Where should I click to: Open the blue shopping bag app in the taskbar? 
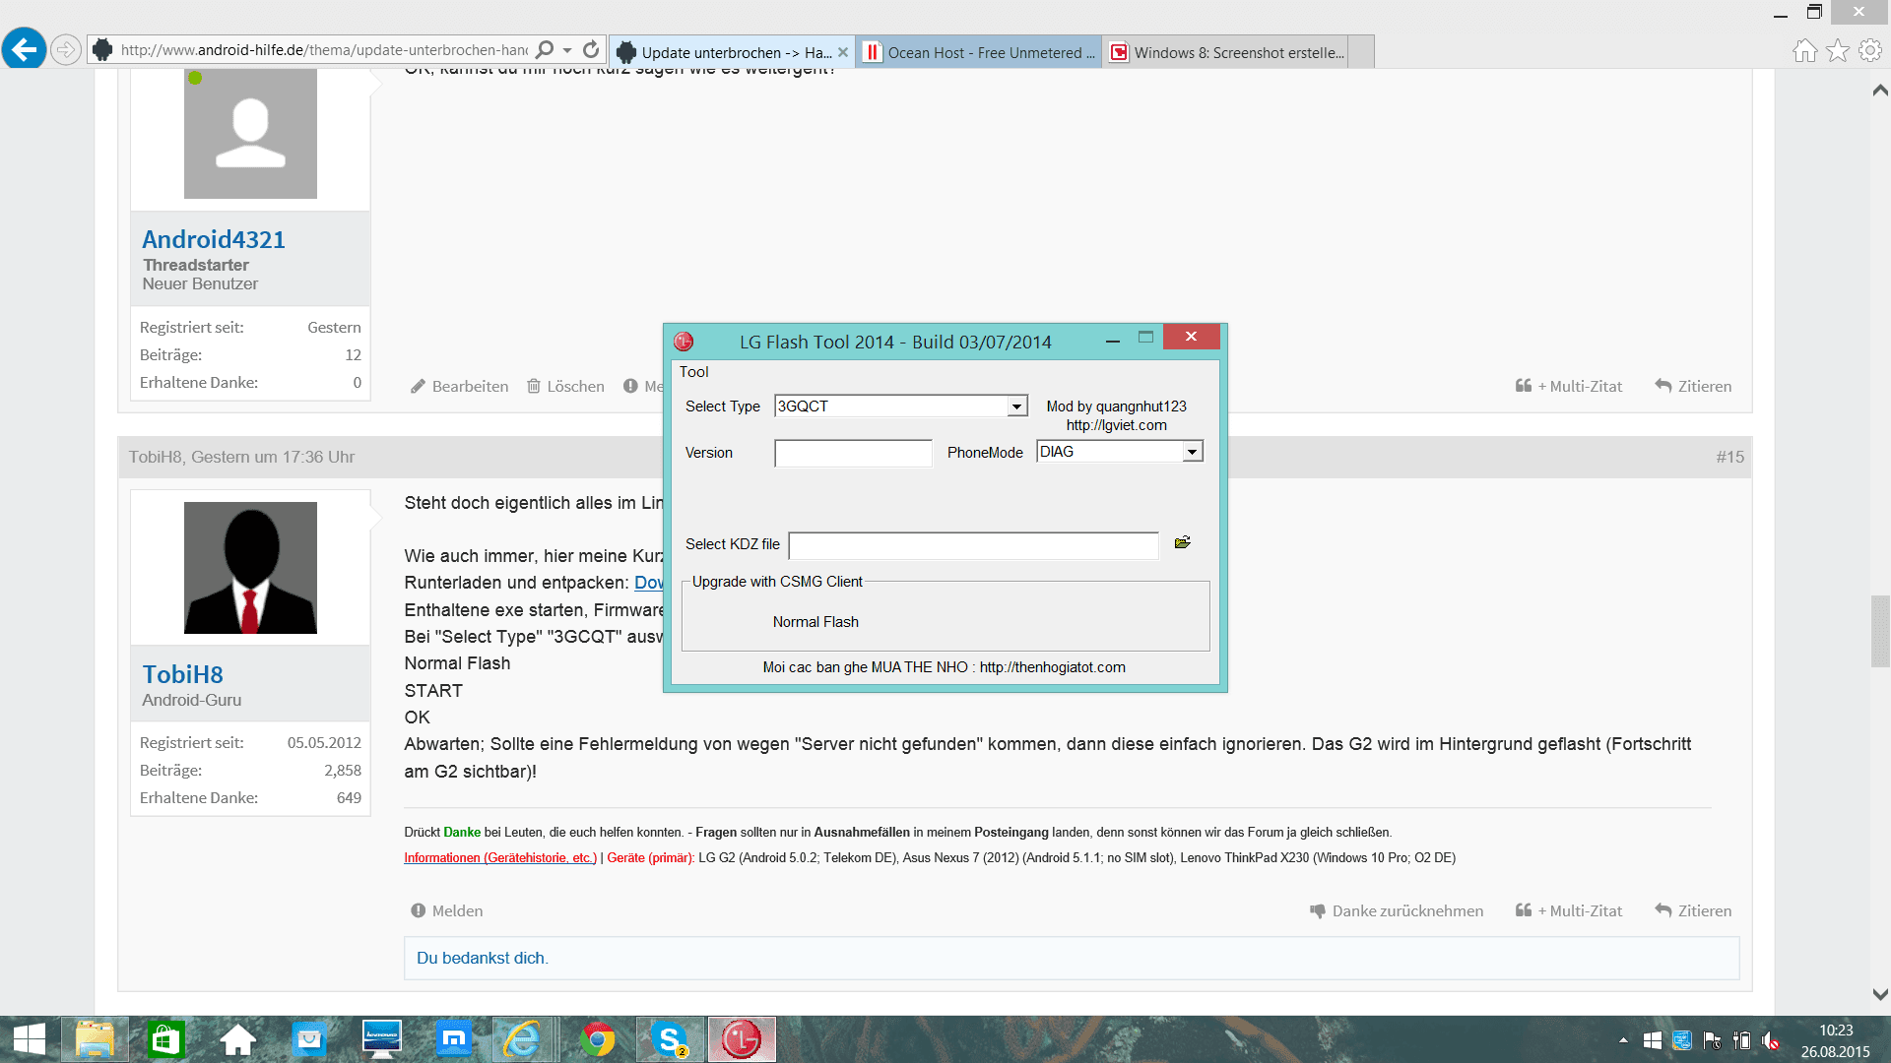click(309, 1039)
